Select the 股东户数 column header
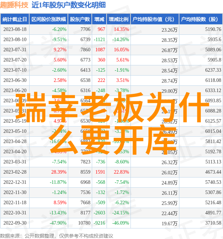 (x=80, y=19)
